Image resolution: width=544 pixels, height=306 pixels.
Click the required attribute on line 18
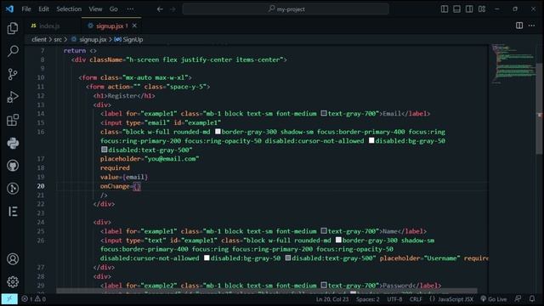[115, 168]
